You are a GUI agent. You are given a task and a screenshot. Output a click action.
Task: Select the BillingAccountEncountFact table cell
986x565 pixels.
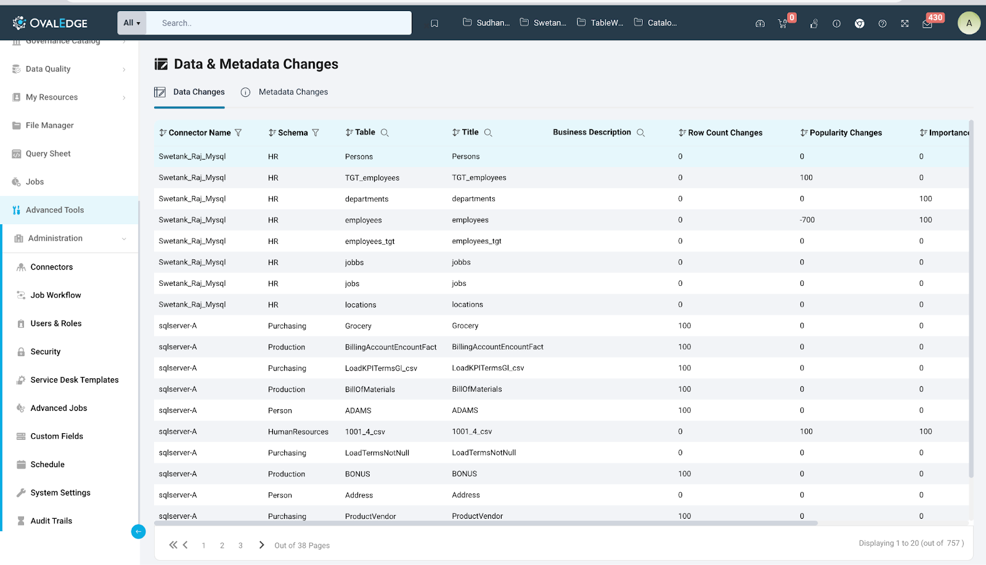391,348
